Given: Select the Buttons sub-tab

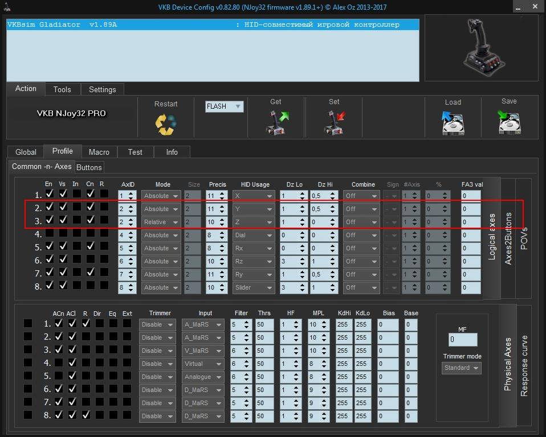Looking at the screenshot, I should [x=89, y=167].
